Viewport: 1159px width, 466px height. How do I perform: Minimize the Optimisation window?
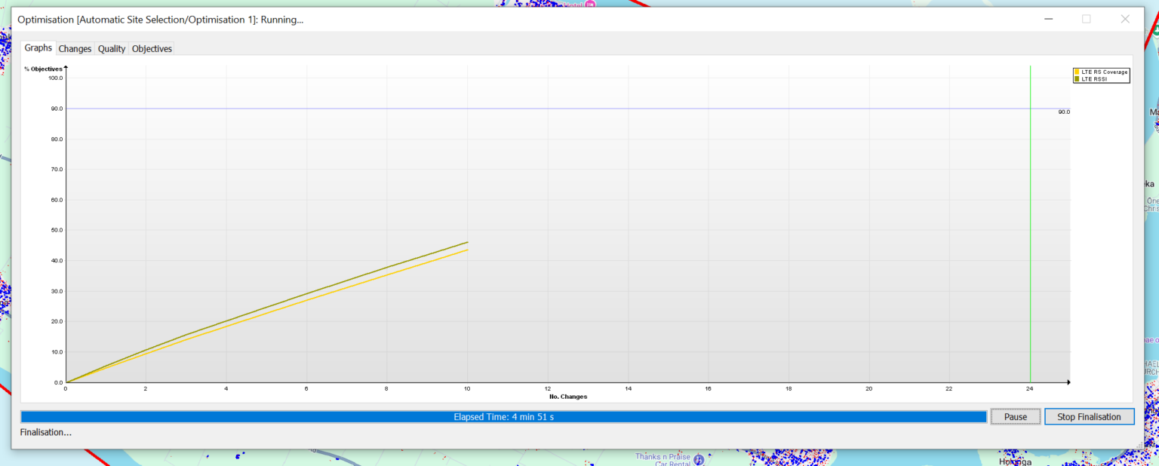pos(1048,20)
